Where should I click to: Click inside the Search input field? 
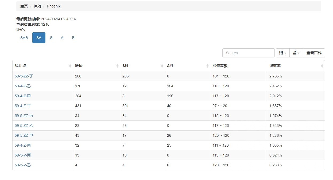[248, 53]
